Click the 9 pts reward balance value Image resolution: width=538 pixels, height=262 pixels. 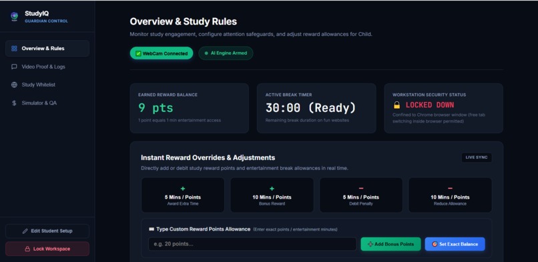(156, 108)
